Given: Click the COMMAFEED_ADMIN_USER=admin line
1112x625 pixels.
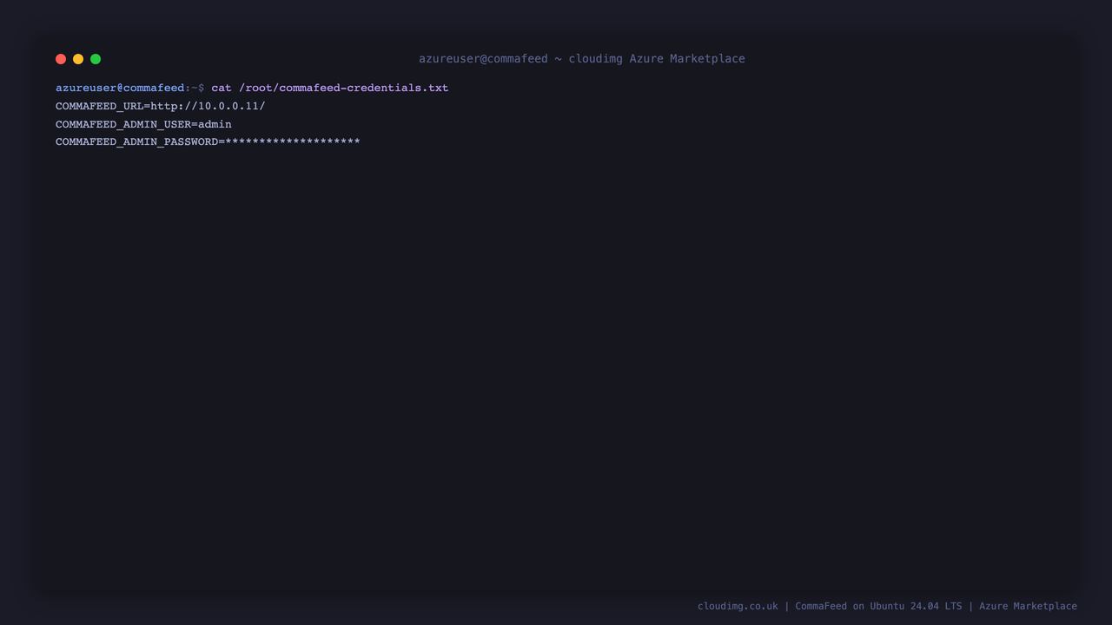Looking at the screenshot, I should (x=143, y=124).
